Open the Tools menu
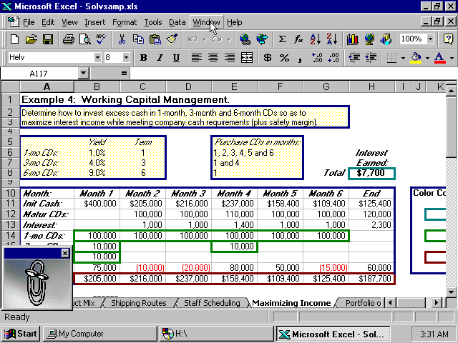 153,22
